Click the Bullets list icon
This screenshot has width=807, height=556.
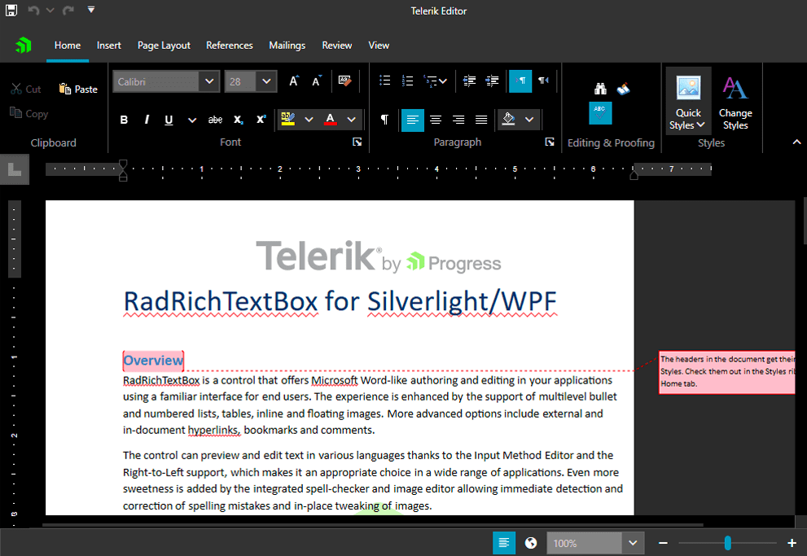(x=384, y=81)
